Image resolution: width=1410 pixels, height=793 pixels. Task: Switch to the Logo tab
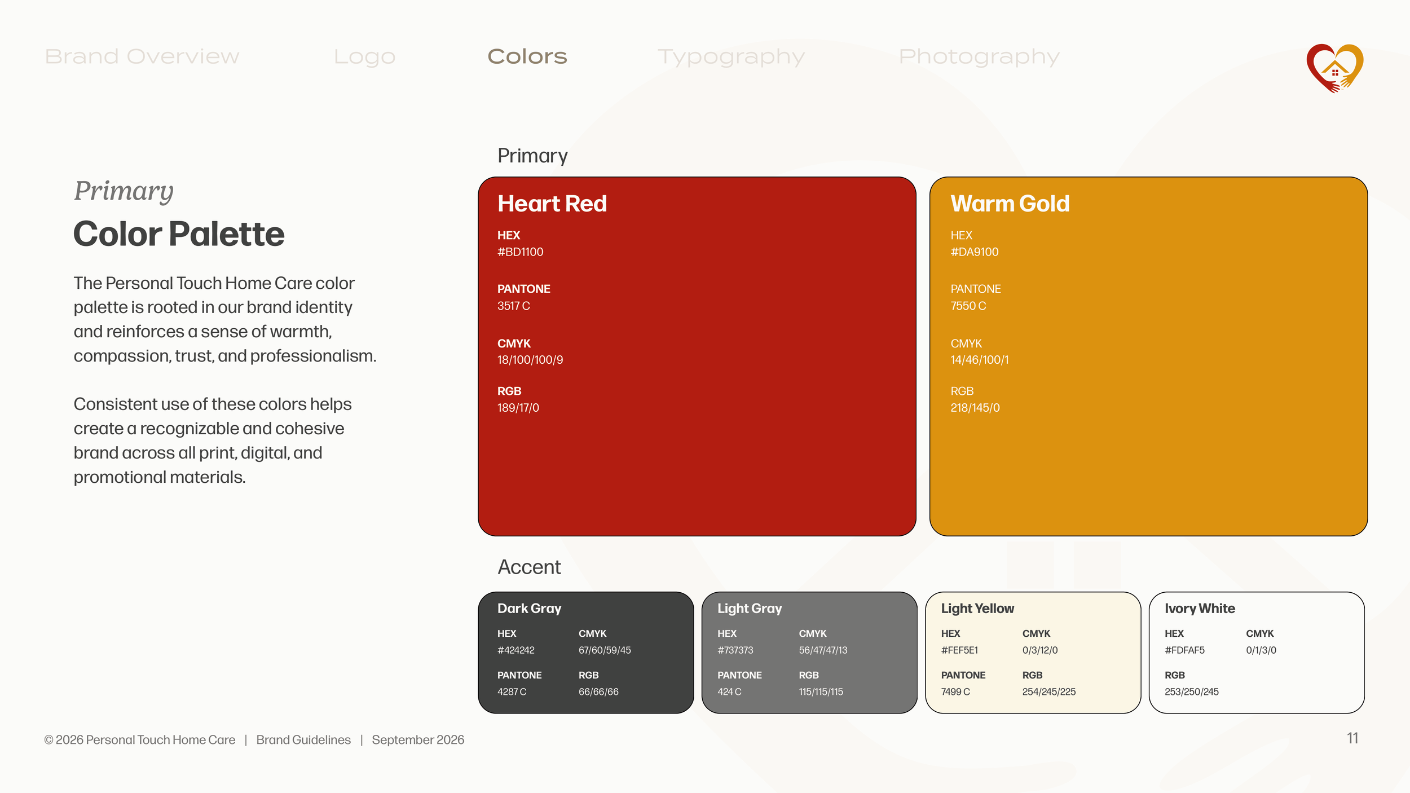point(365,57)
